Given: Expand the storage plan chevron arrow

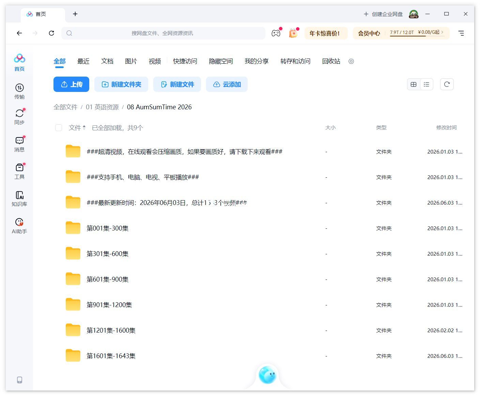Looking at the screenshot, I should tap(443, 32).
